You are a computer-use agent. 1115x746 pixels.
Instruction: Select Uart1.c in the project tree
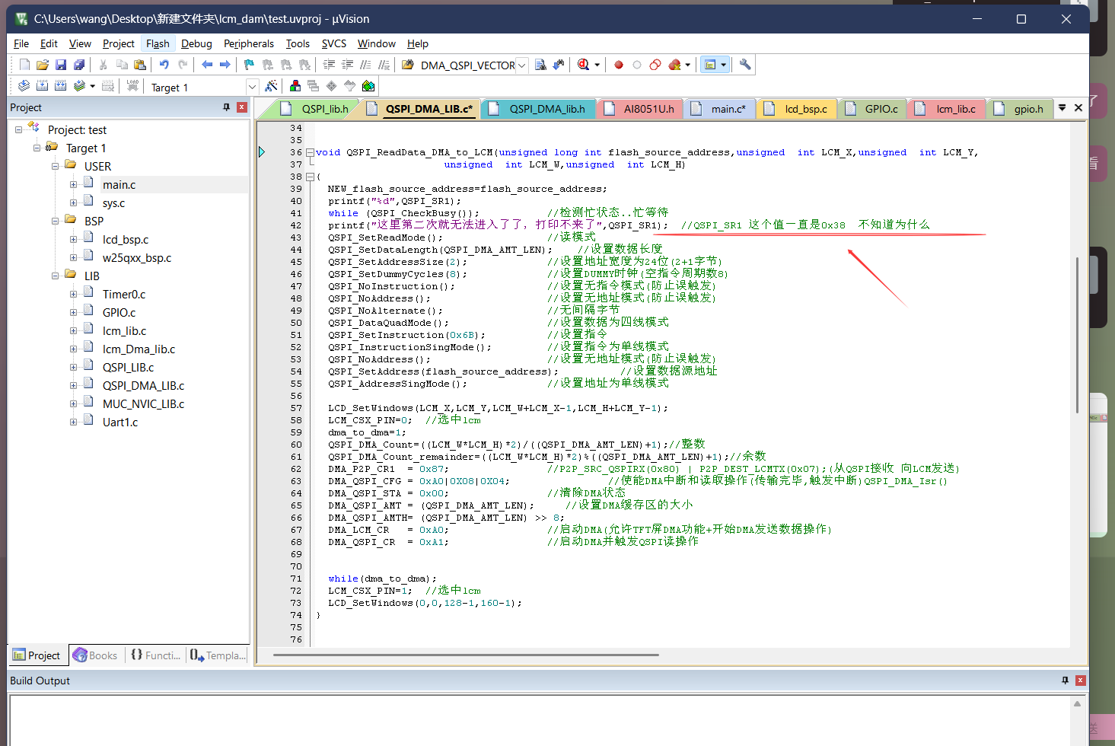[120, 422]
